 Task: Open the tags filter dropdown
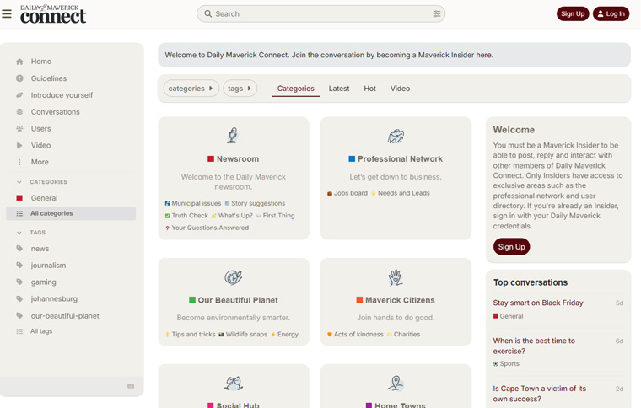240,89
